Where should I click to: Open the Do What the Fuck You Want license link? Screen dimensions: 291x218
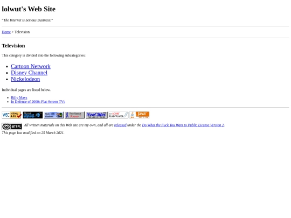click(x=183, y=125)
